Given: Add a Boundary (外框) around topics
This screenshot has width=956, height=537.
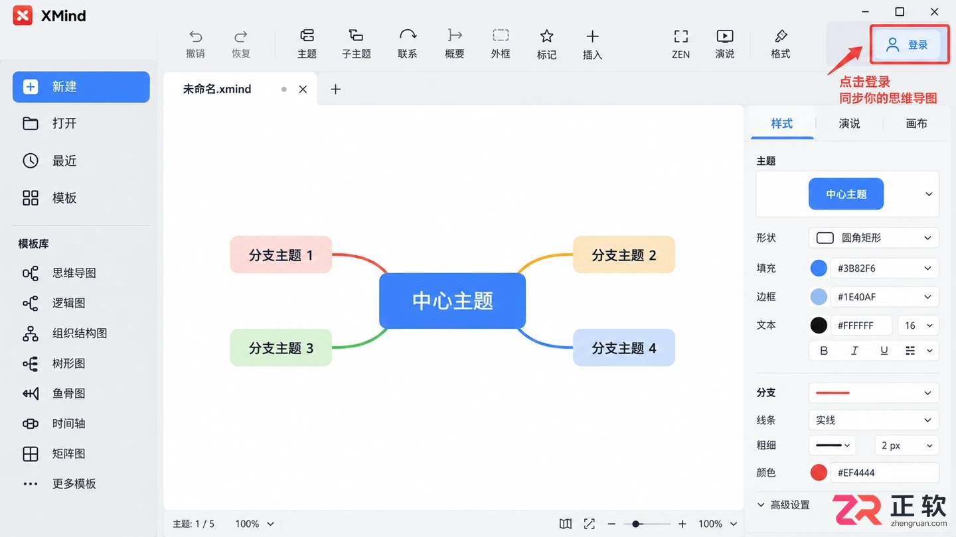Looking at the screenshot, I should [x=501, y=35].
